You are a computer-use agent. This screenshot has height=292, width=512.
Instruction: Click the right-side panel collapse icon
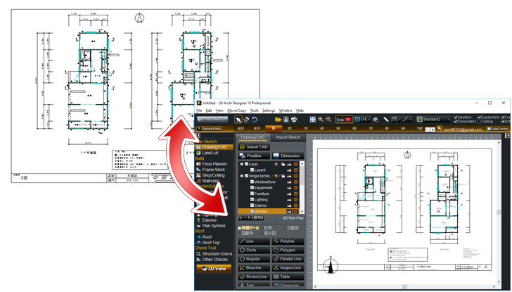pyautogui.click(x=507, y=136)
